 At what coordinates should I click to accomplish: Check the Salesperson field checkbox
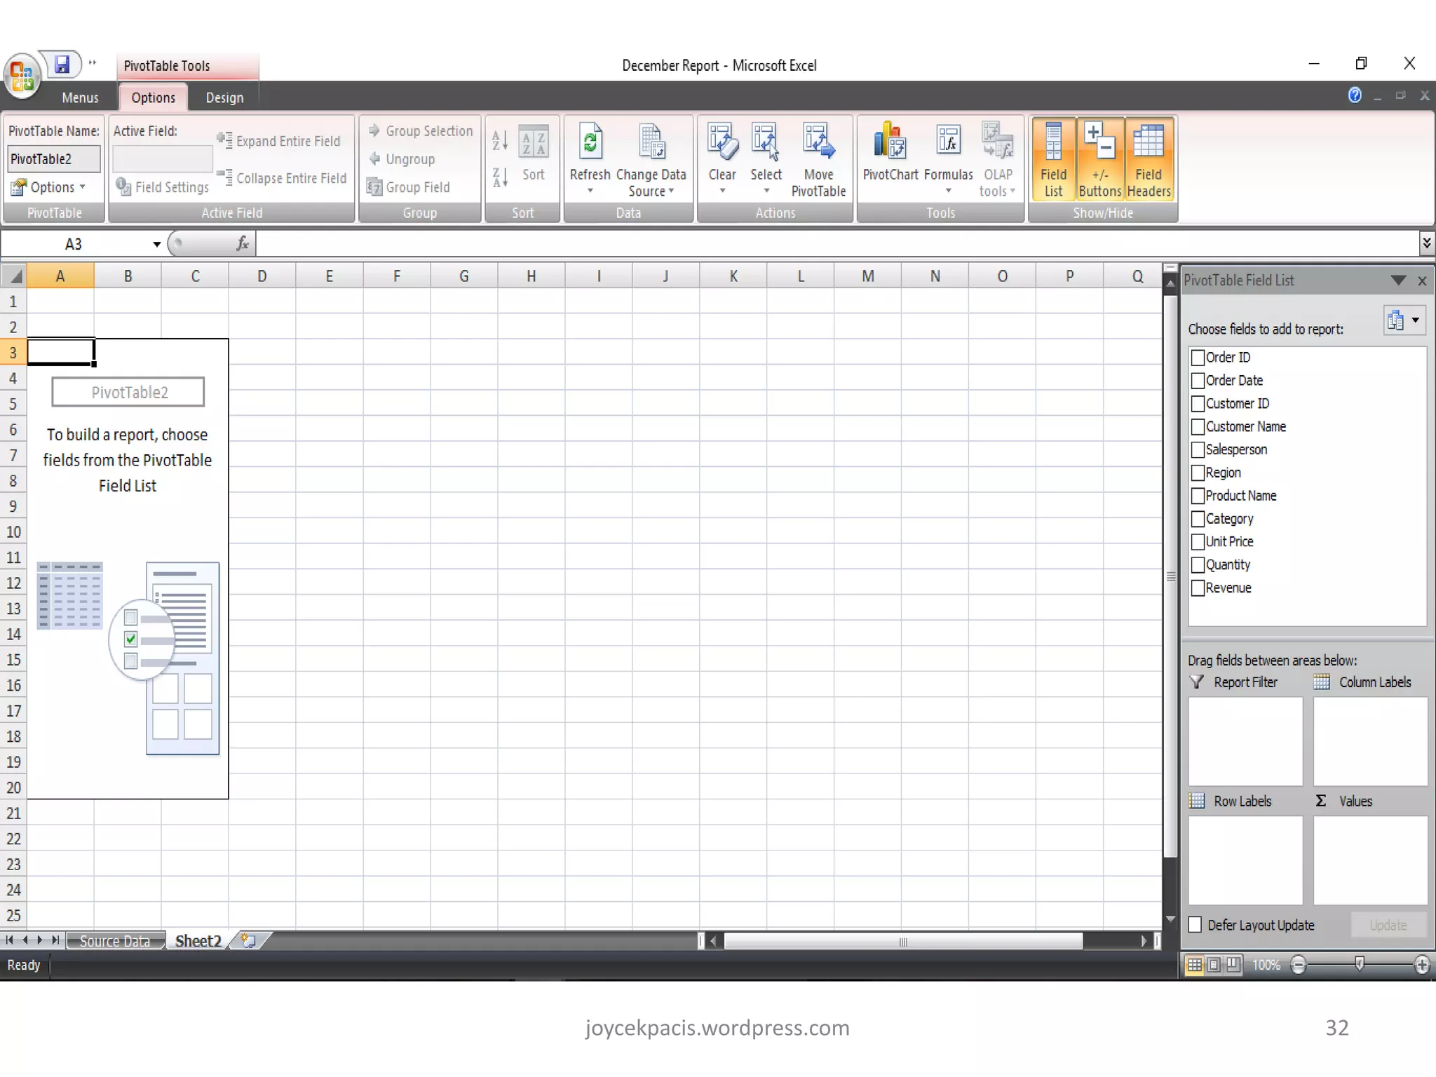(x=1198, y=450)
